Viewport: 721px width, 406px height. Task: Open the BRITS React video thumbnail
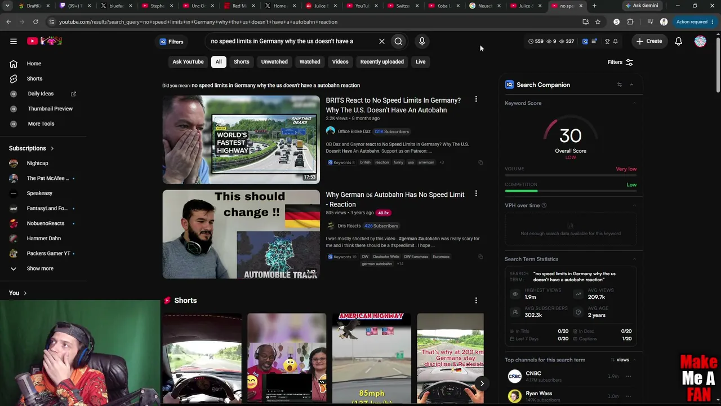[x=241, y=140]
